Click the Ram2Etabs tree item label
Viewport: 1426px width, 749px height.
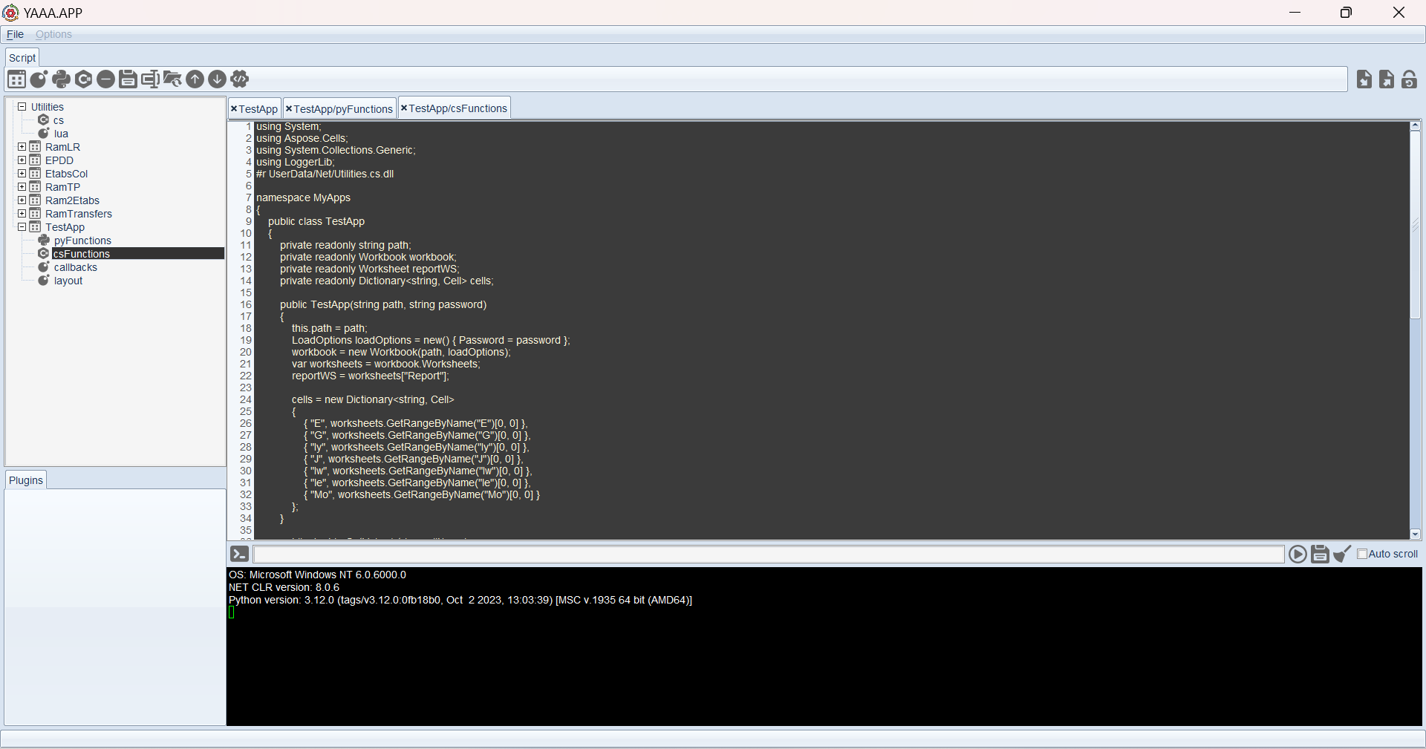click(x=72, y=200)
